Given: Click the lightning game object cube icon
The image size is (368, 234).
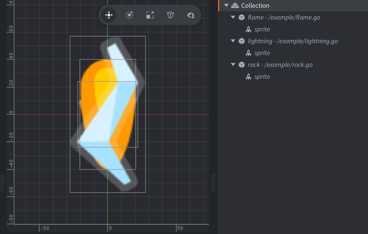Looking at the screenshot, I should click(241, 41).
